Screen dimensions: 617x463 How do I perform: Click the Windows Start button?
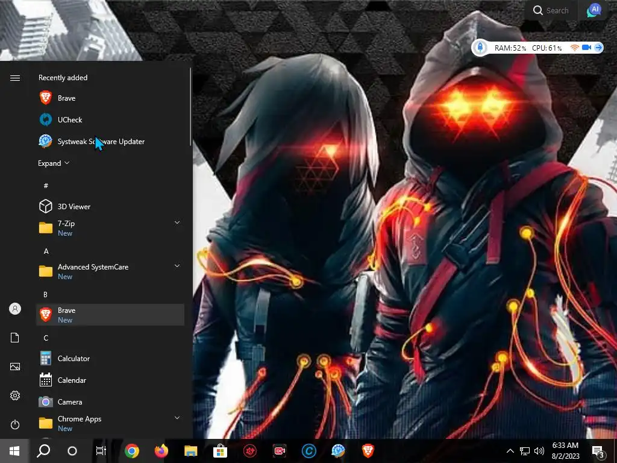tap(14, 451)
